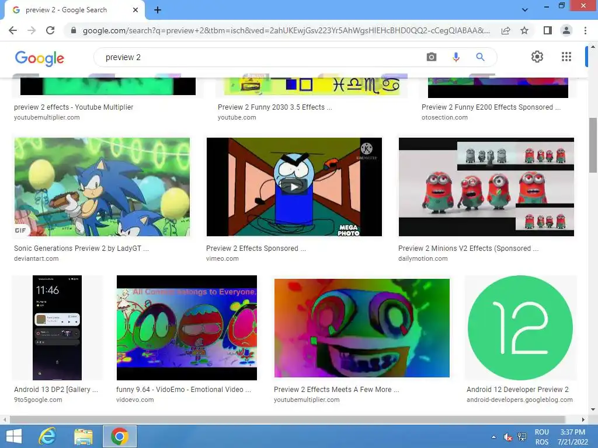Open 'Preview 2 Minions V2 Effects' title link
Image resolution: width=598 pixels, height=448 pixels.
468,249
